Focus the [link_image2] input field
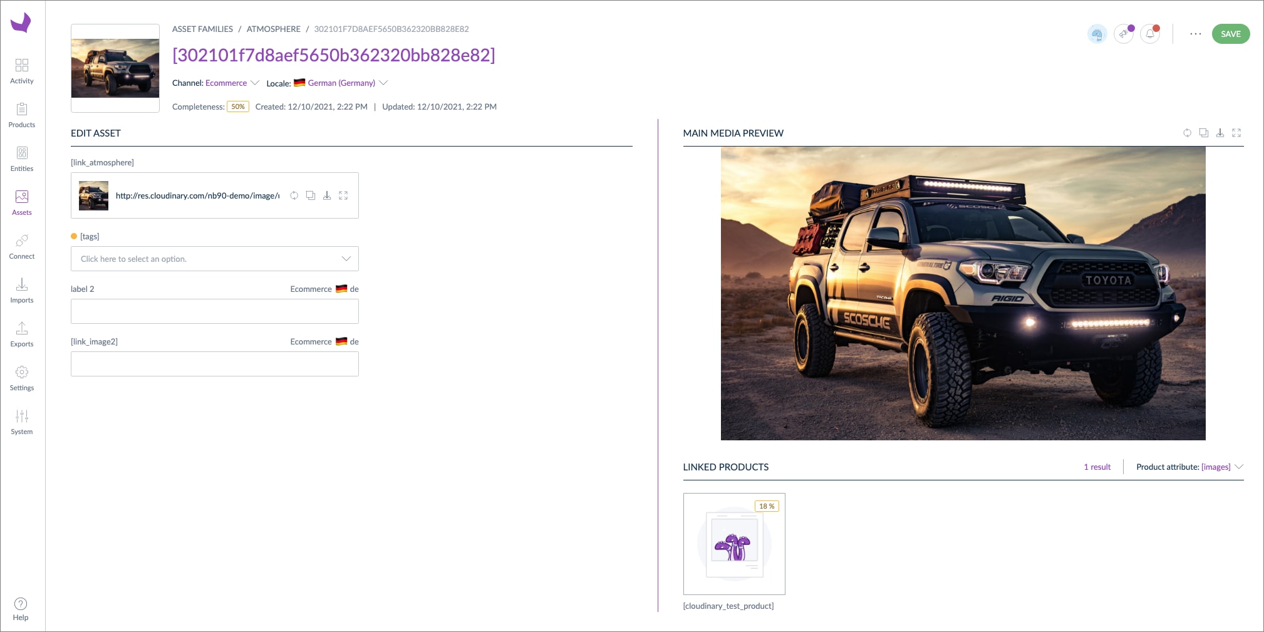Screen dimensions: 1264x632 215,364
